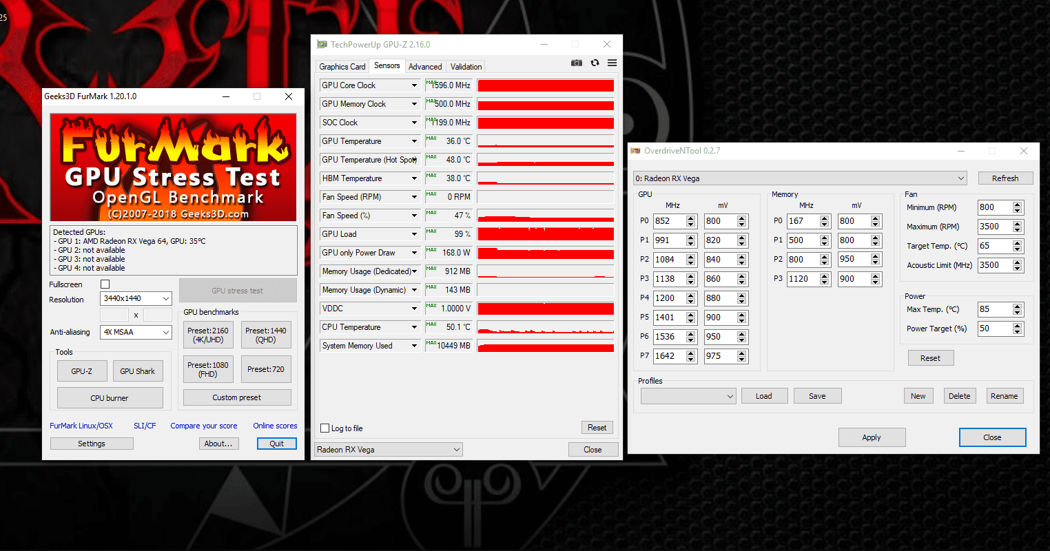Switch to Graphics Card tab
The image size is (1050, 551).
[342, 67]
